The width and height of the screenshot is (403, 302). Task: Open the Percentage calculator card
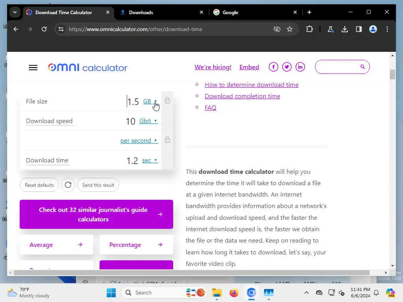pyautogui.click(x=136, y=245)
